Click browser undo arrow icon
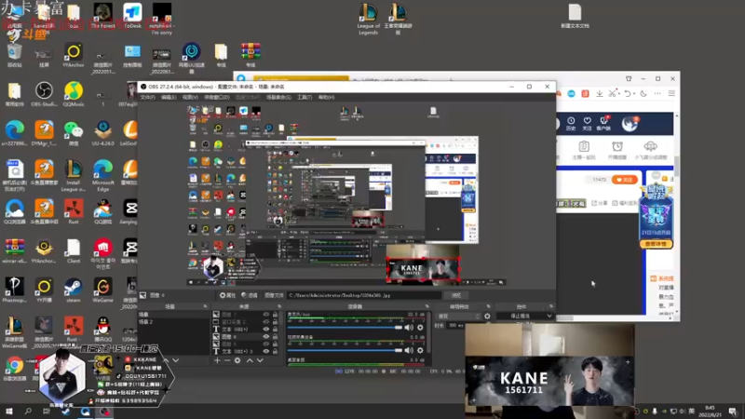Screen dimensions: 745x419 tap(628, 94)
